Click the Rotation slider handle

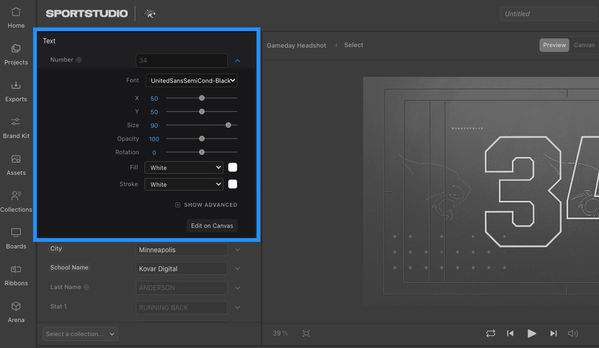tap(202, 152)
